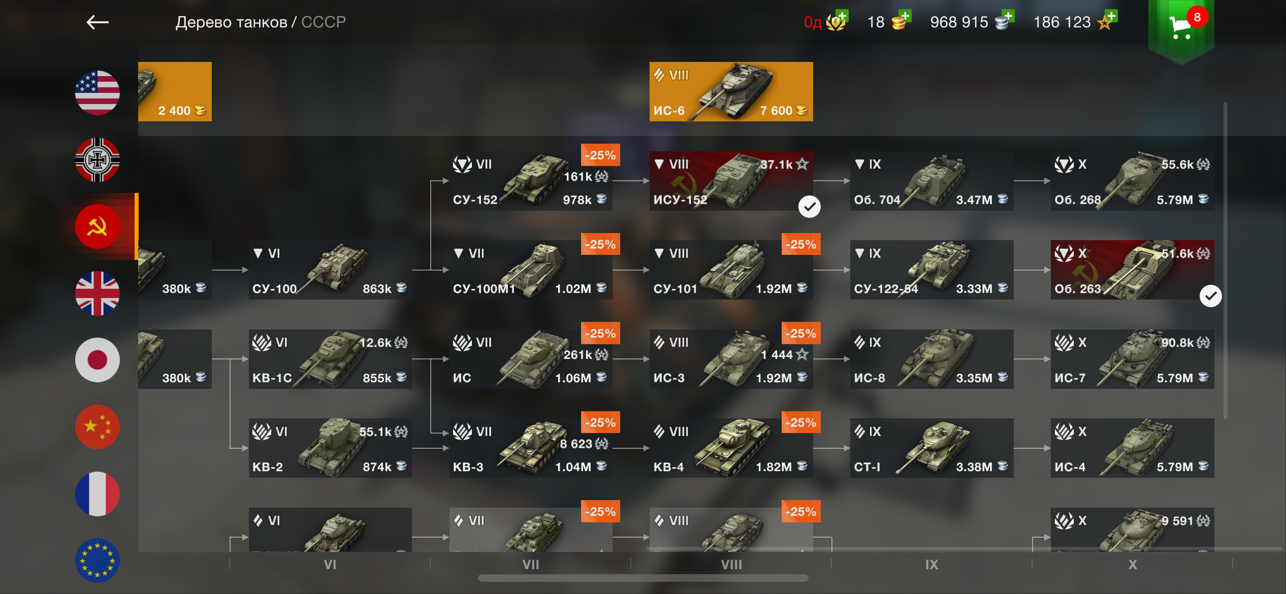The image size is (1286, 594).
Task: Click the horizontal tier scrollbar
Action: [x=643, y=578]
